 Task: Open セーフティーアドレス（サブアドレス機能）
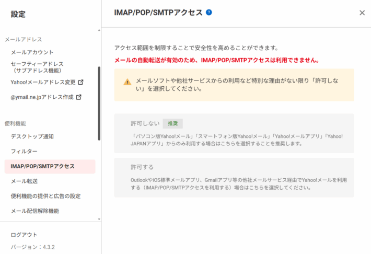[37, 67]
